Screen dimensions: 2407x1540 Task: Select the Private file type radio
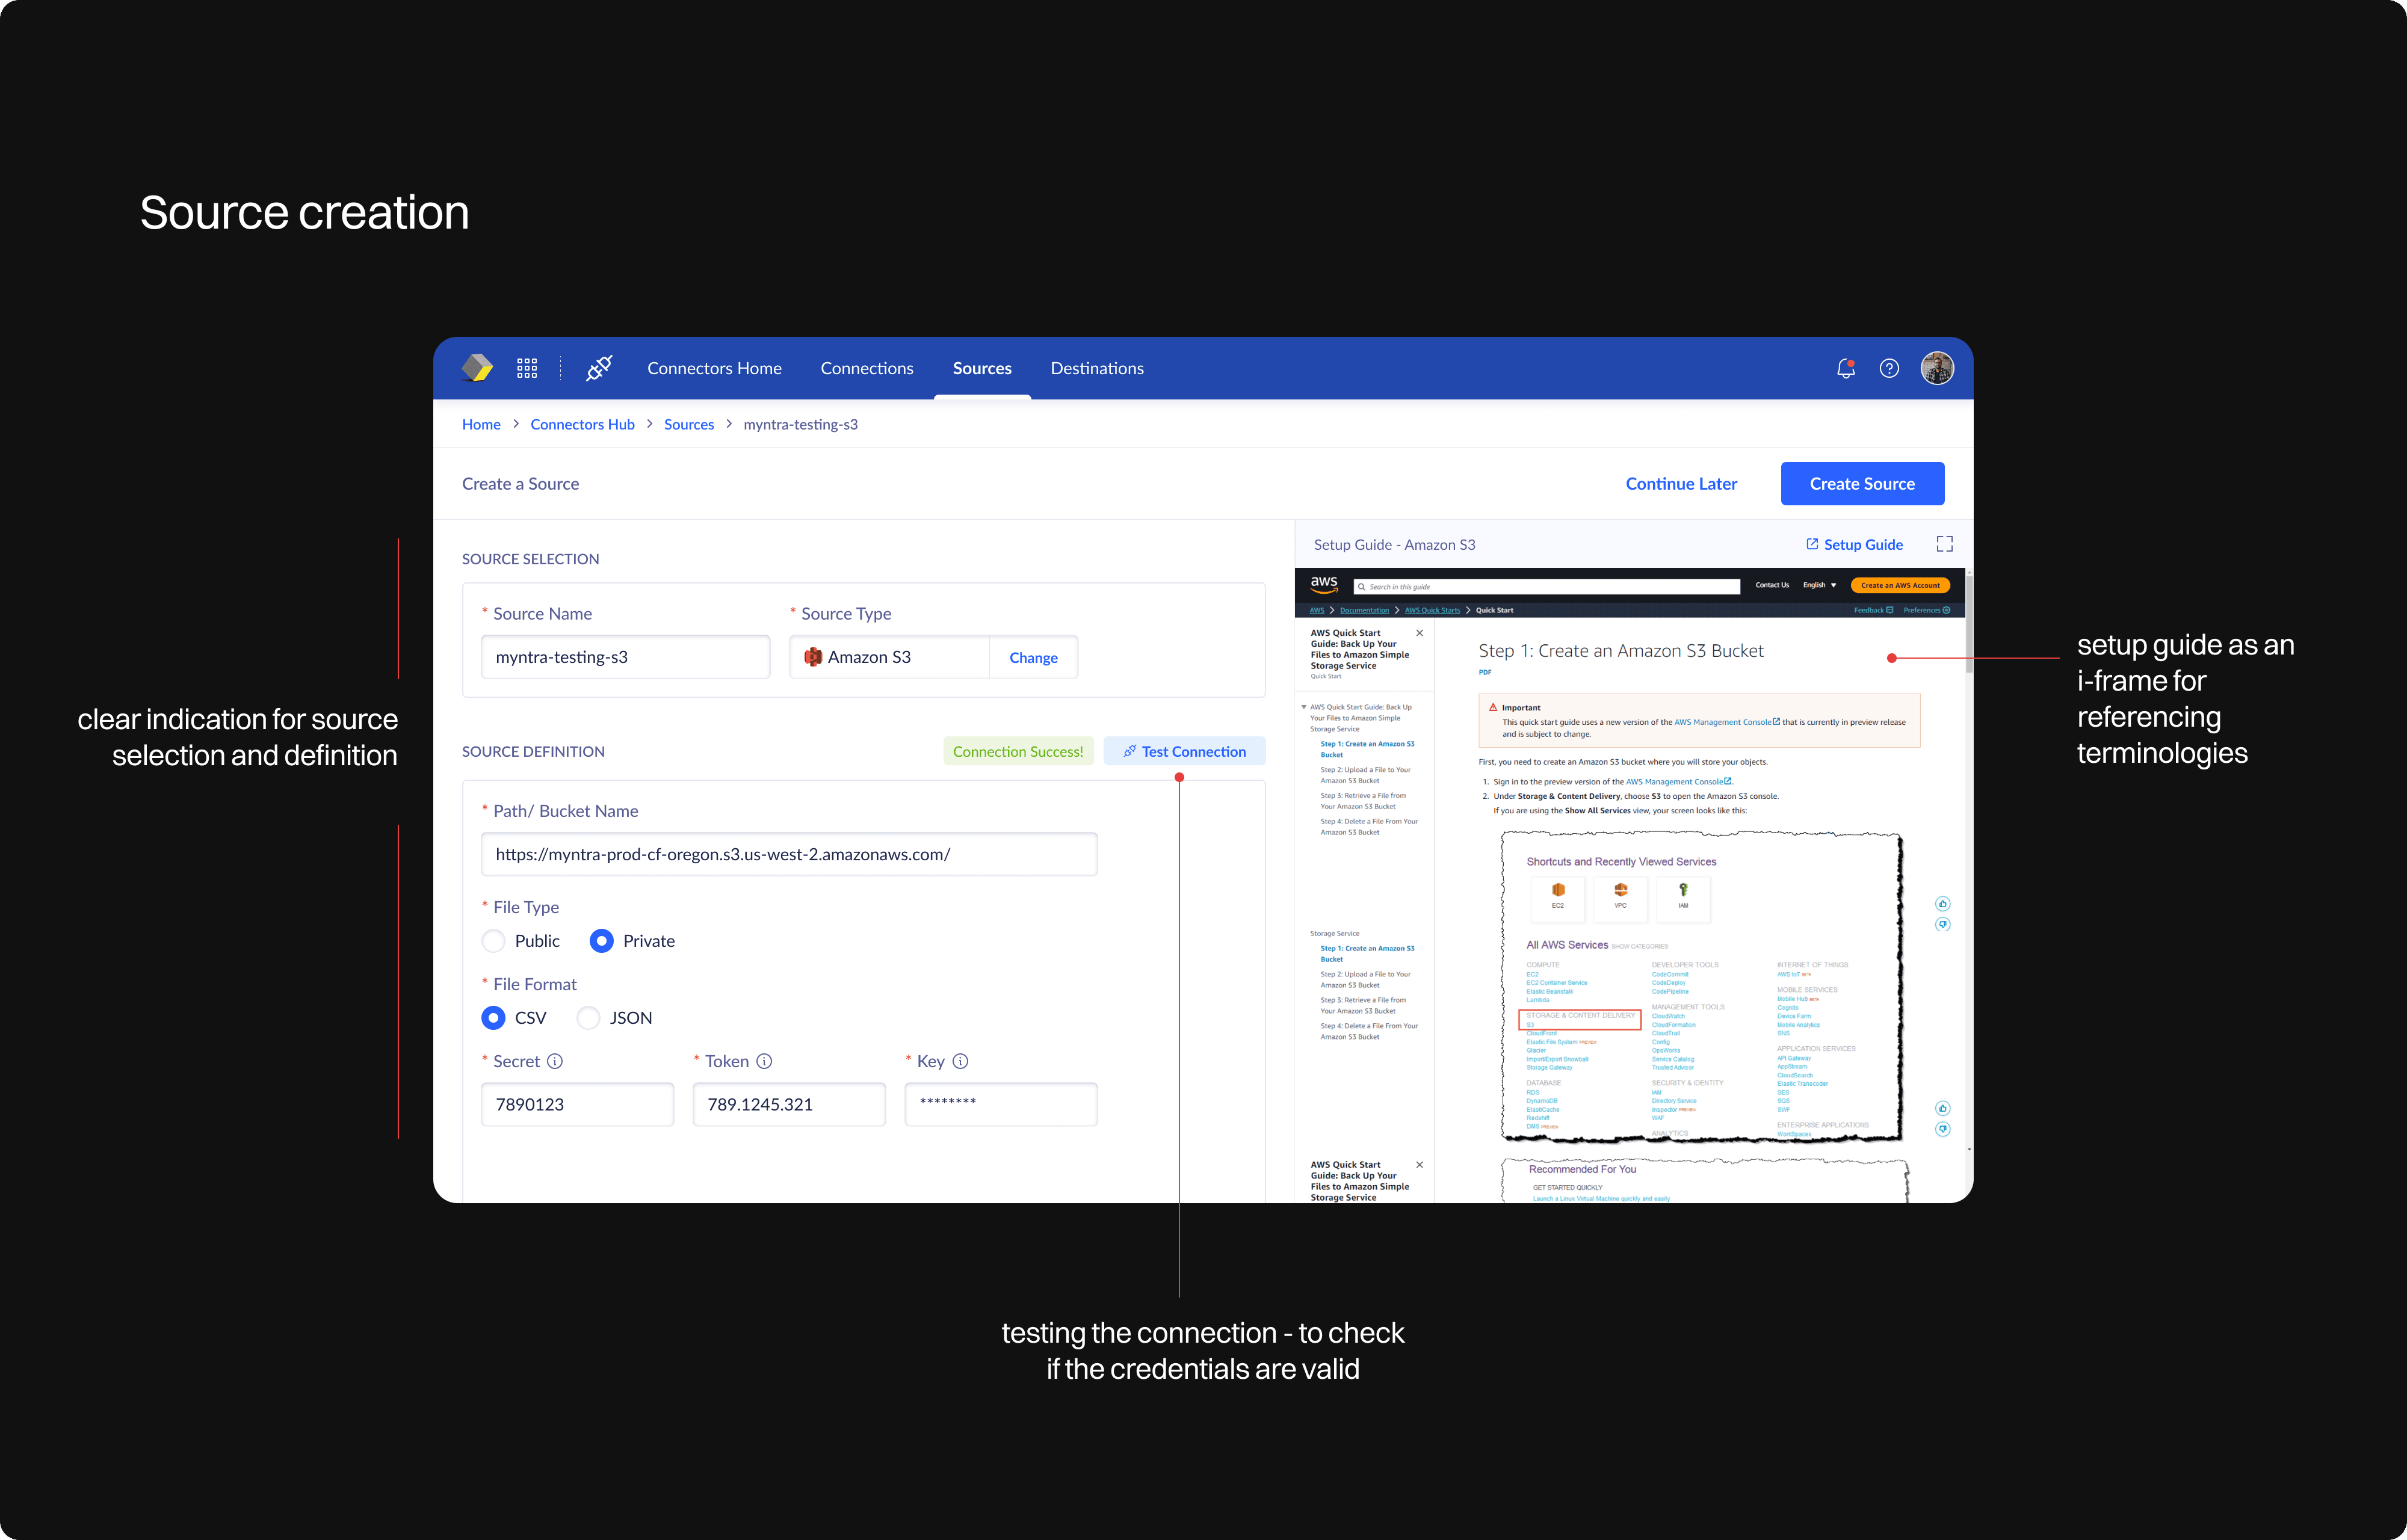(x=601, y=941)
